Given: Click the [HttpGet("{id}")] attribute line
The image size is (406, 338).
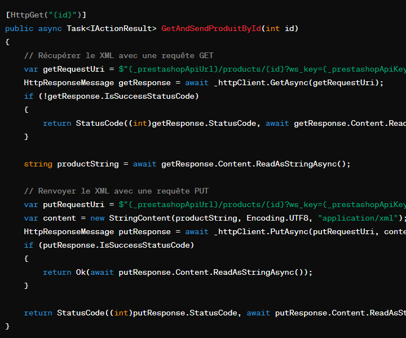Looking at the screenshot, I should [x=46, y=15].
